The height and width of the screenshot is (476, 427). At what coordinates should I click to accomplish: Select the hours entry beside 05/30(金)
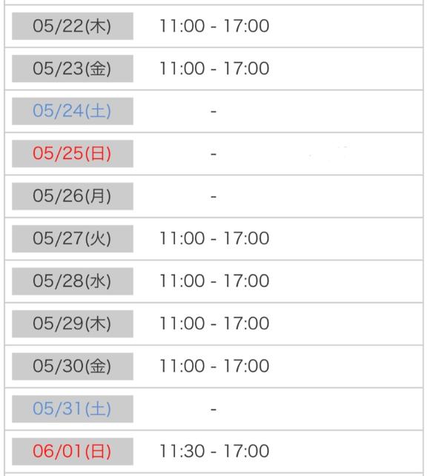(214, 366)
